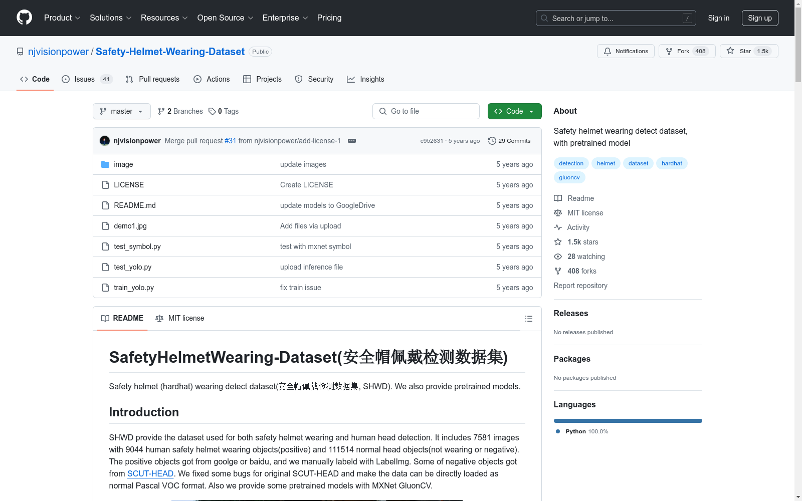802x501 pixels.
Task: Open the GitHub homepage logo
Action: point(24,18)
